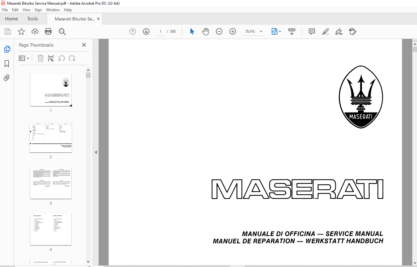Open the zoom level dropdown
Image resolution: width=417 pixels, height=267 pixels.
(x=261, y=32)
